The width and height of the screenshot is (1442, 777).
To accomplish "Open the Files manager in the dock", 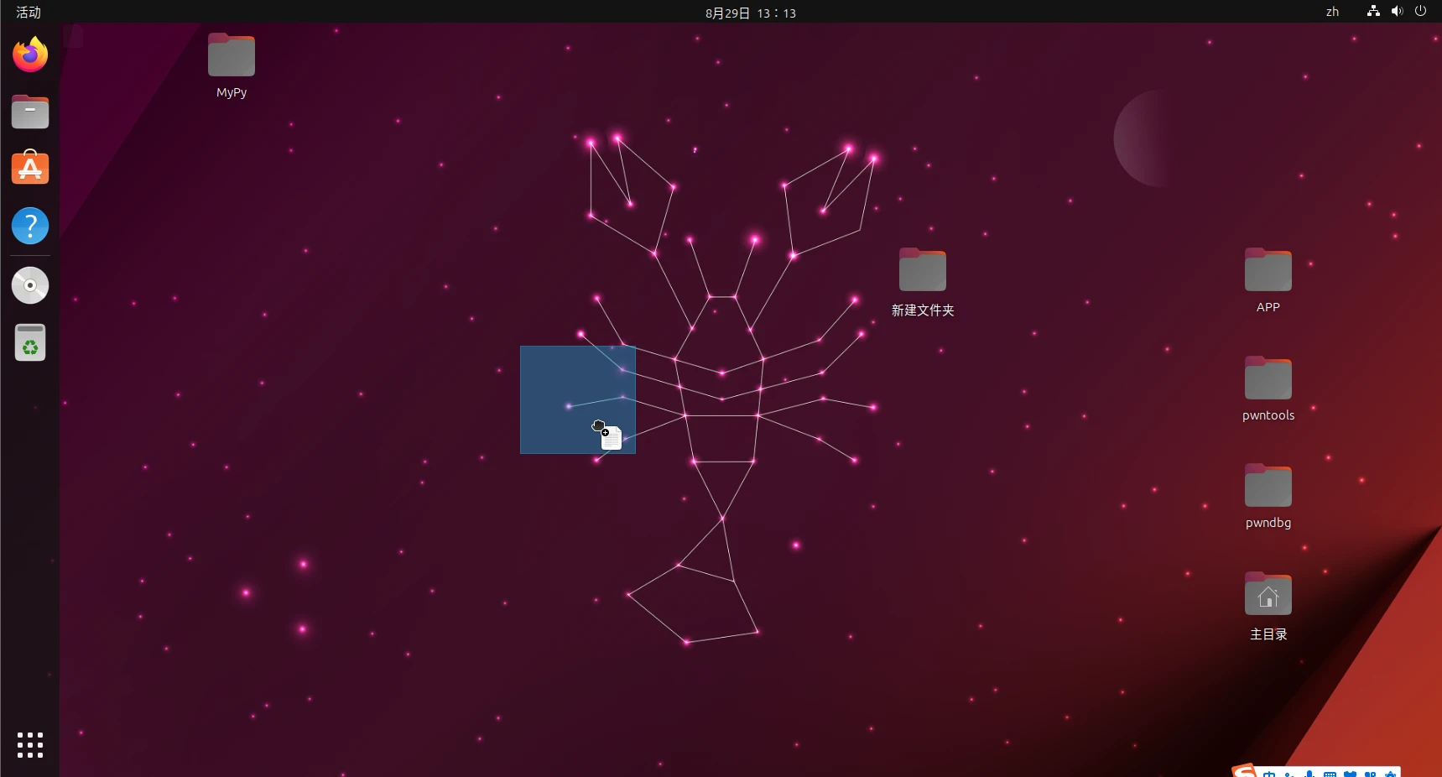I will coord(30,112).
